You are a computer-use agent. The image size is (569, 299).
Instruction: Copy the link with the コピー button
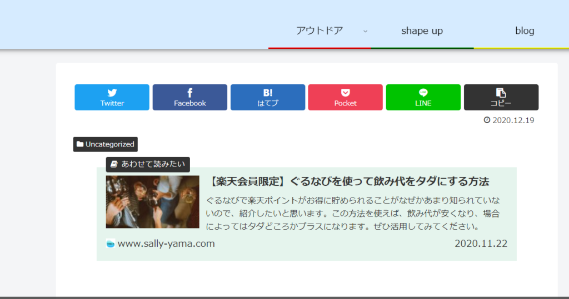(x=501, y=97)
